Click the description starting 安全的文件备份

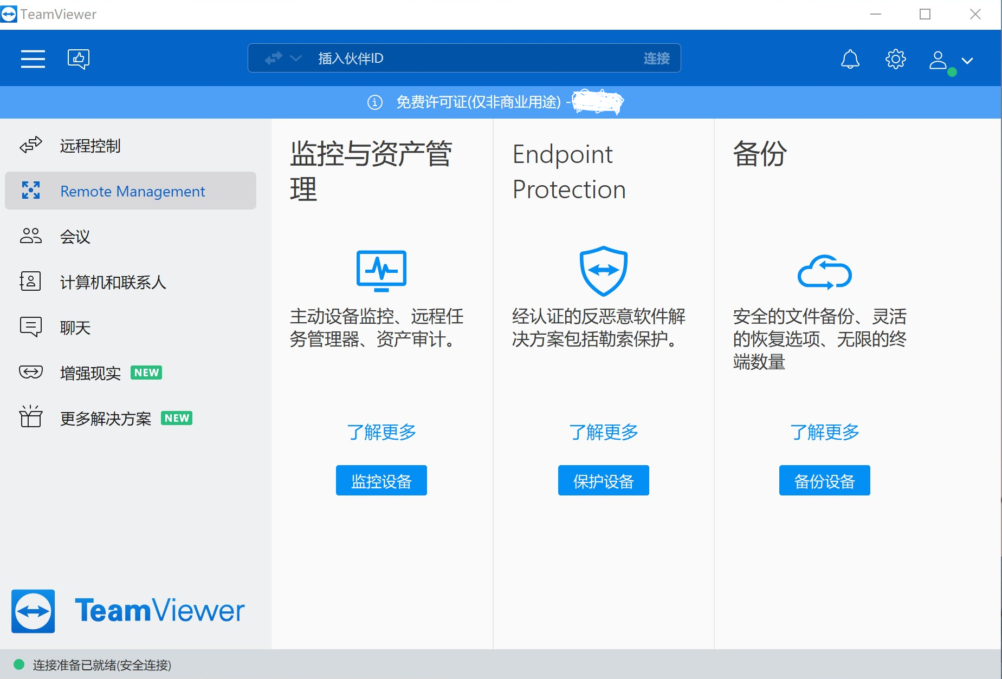[819, 339]
